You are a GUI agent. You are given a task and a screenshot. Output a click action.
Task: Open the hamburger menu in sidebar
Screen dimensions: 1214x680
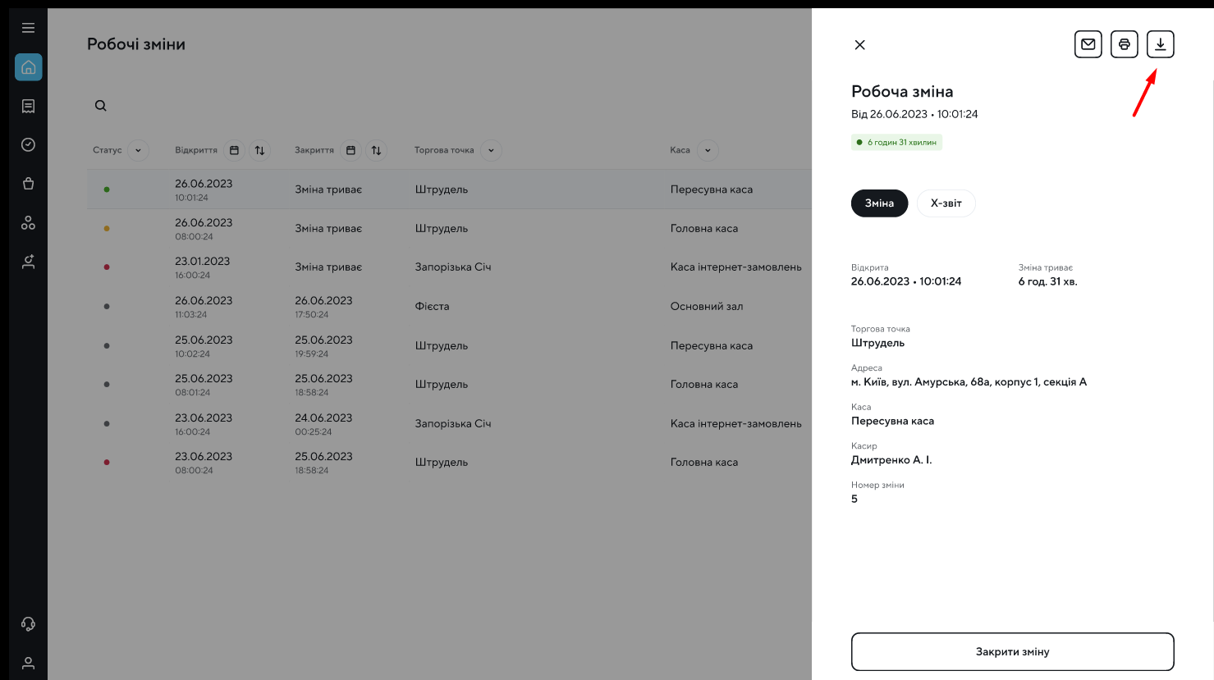pos(28,28)
